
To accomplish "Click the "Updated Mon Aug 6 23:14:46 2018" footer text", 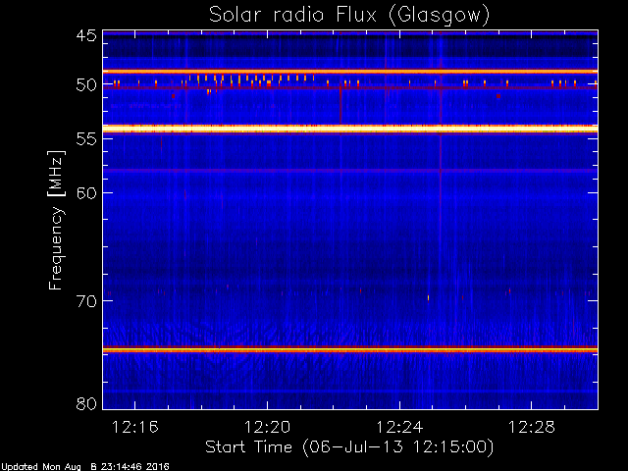I will pos(85,467).
